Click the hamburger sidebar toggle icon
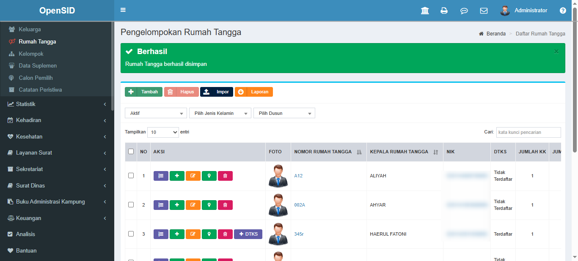This screenshot has height=261, width=578. click(123, 10)
